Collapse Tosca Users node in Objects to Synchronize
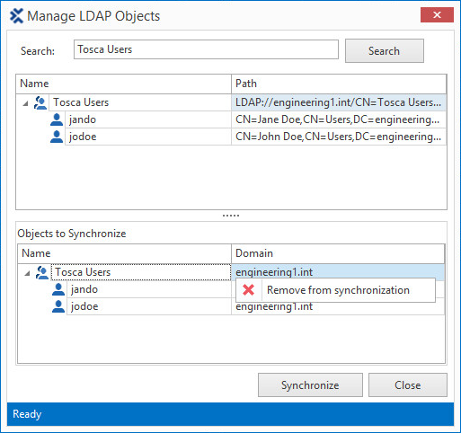Viewport: 461px width, 433px height. pos(27,273)
